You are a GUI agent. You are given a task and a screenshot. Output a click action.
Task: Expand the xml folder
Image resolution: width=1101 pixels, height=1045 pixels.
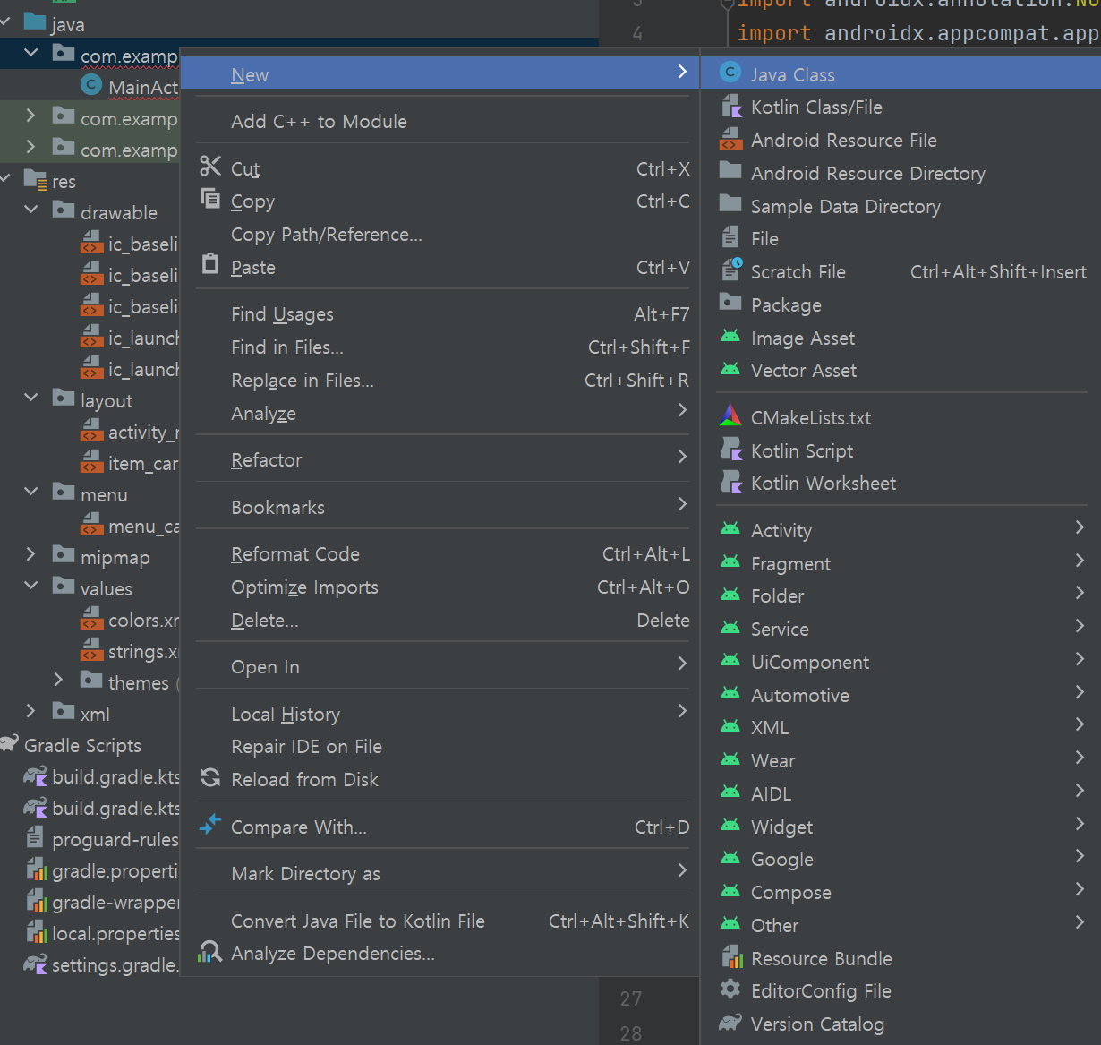coord(31,712)
